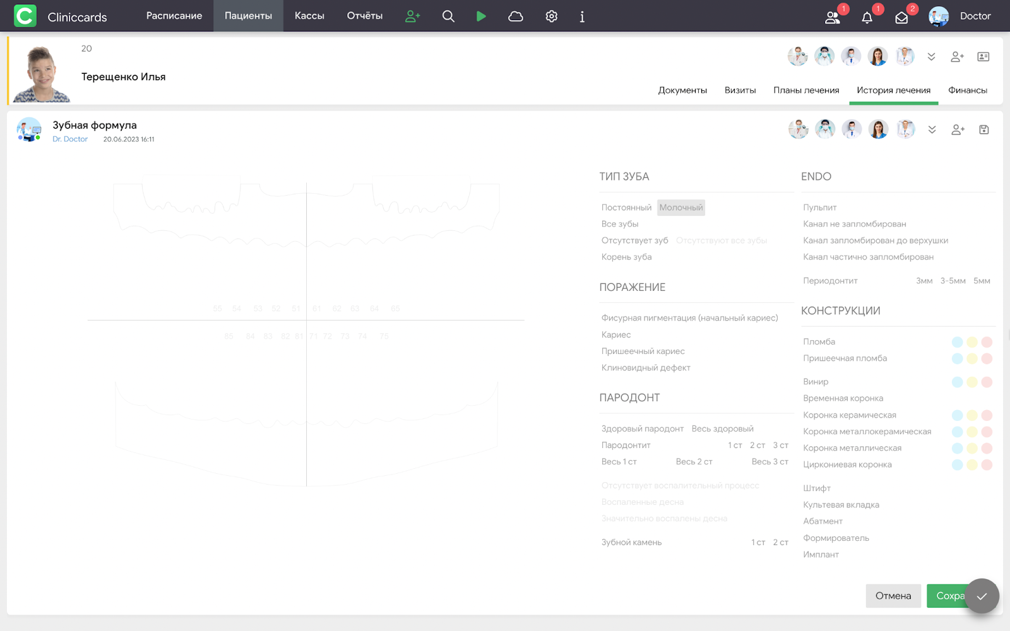The height and width of the screenshot is (631, 1010).
Task: Click the round checkmark floating button
Action: (x=982, y=596)
